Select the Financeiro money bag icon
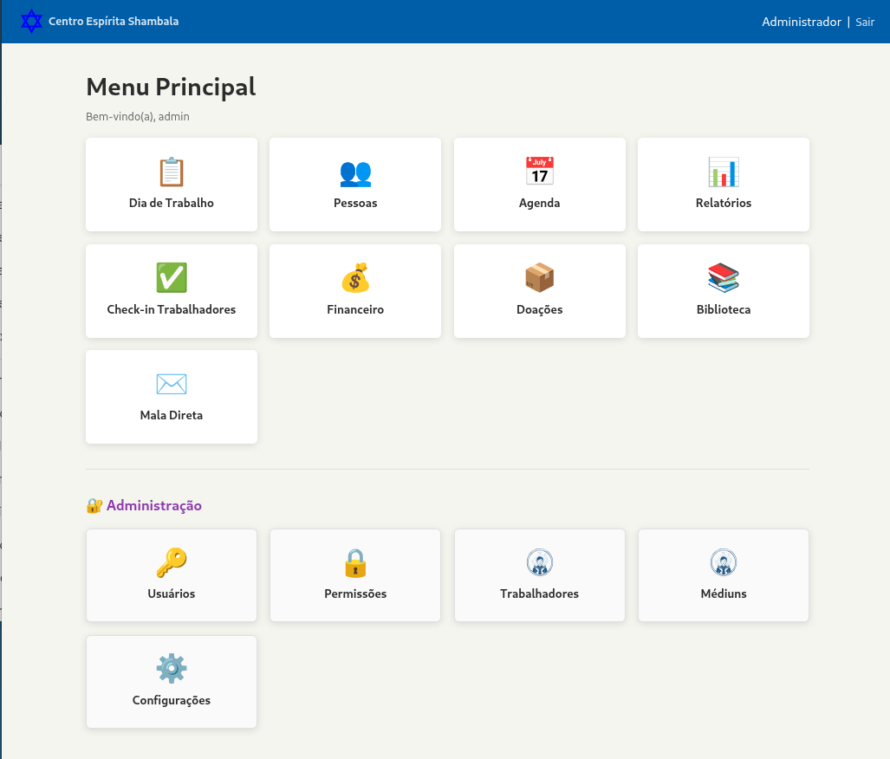Image resolution: width=890 pixels, height=759 pixels. tap(354, 278)
